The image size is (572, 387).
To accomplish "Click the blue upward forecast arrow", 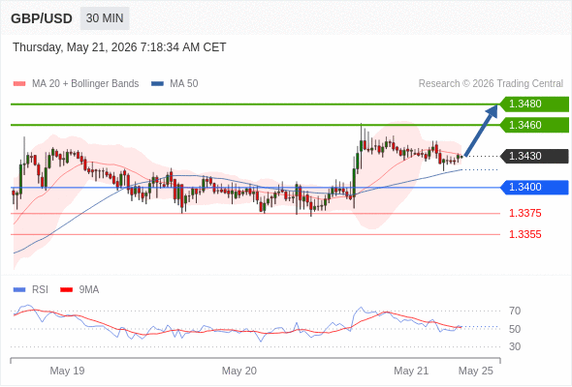I will pos(481,131).
